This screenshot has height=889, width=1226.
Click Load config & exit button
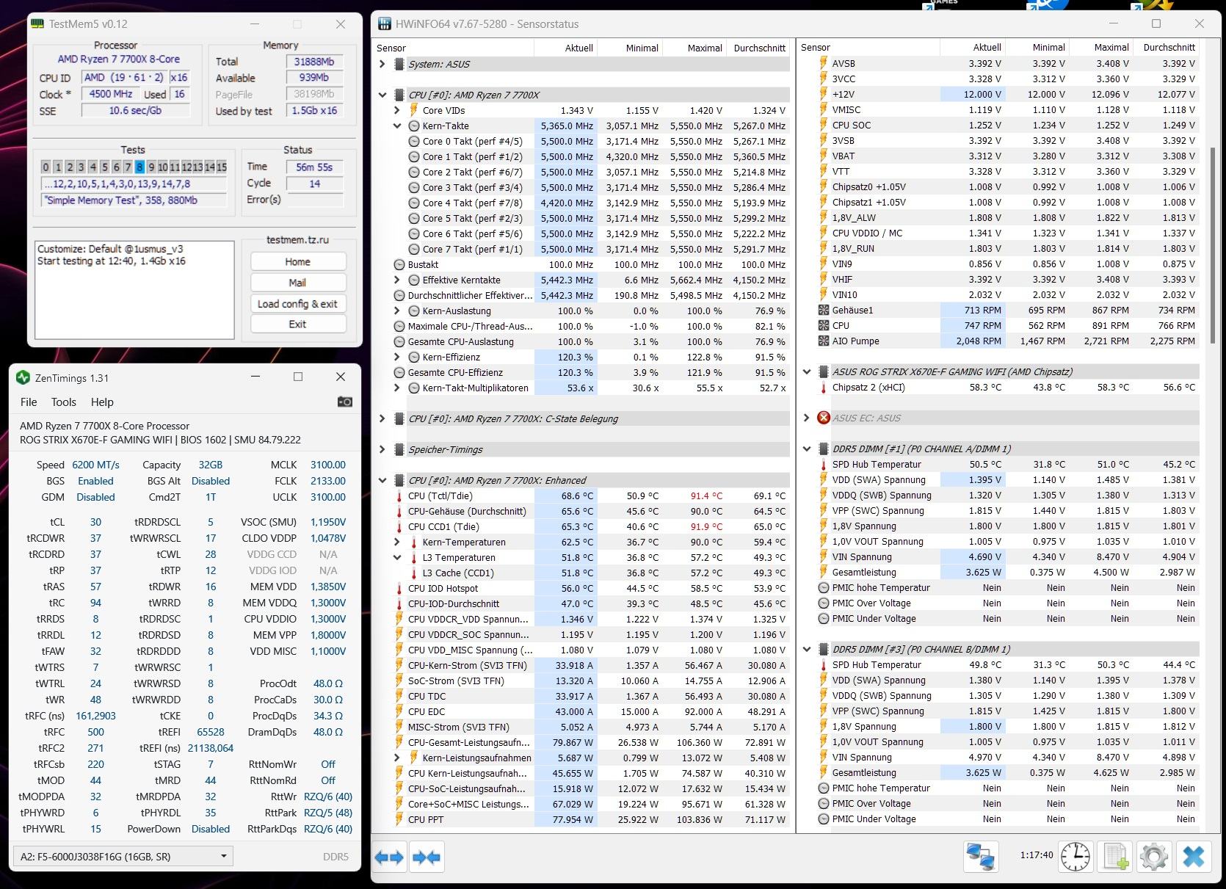coord(297,303)
